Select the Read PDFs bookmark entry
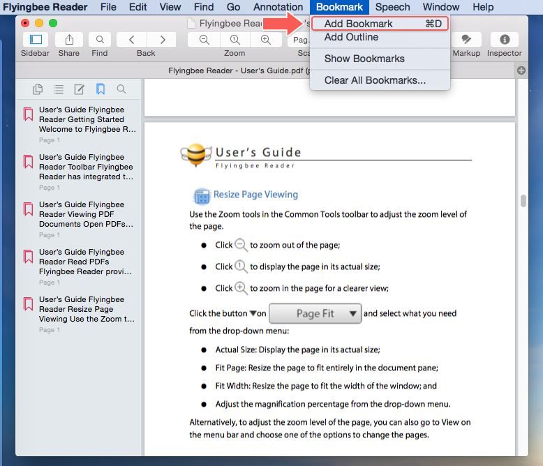Image resolution: width=543 pixels, height=466 pixels. coord(79,266)
